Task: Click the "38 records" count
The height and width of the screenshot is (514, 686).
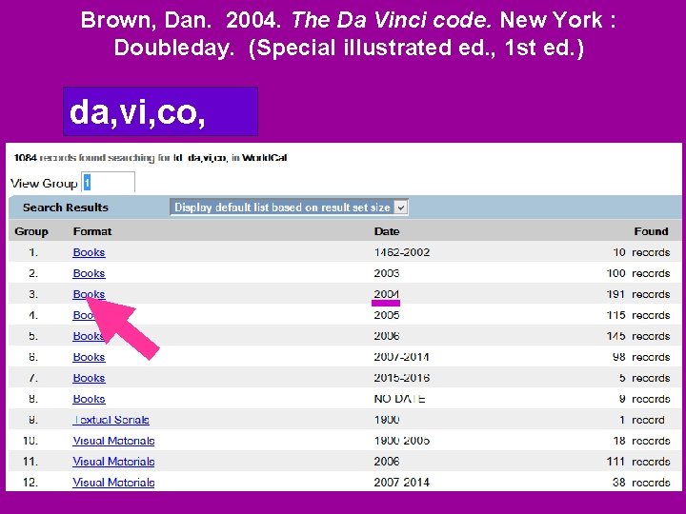Action: click(x=641, y=483)
